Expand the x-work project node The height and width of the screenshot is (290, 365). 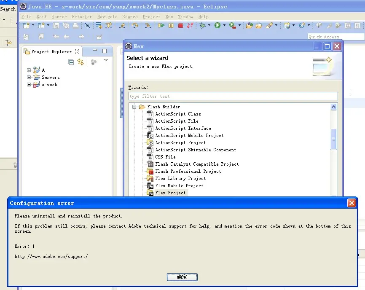29,84
